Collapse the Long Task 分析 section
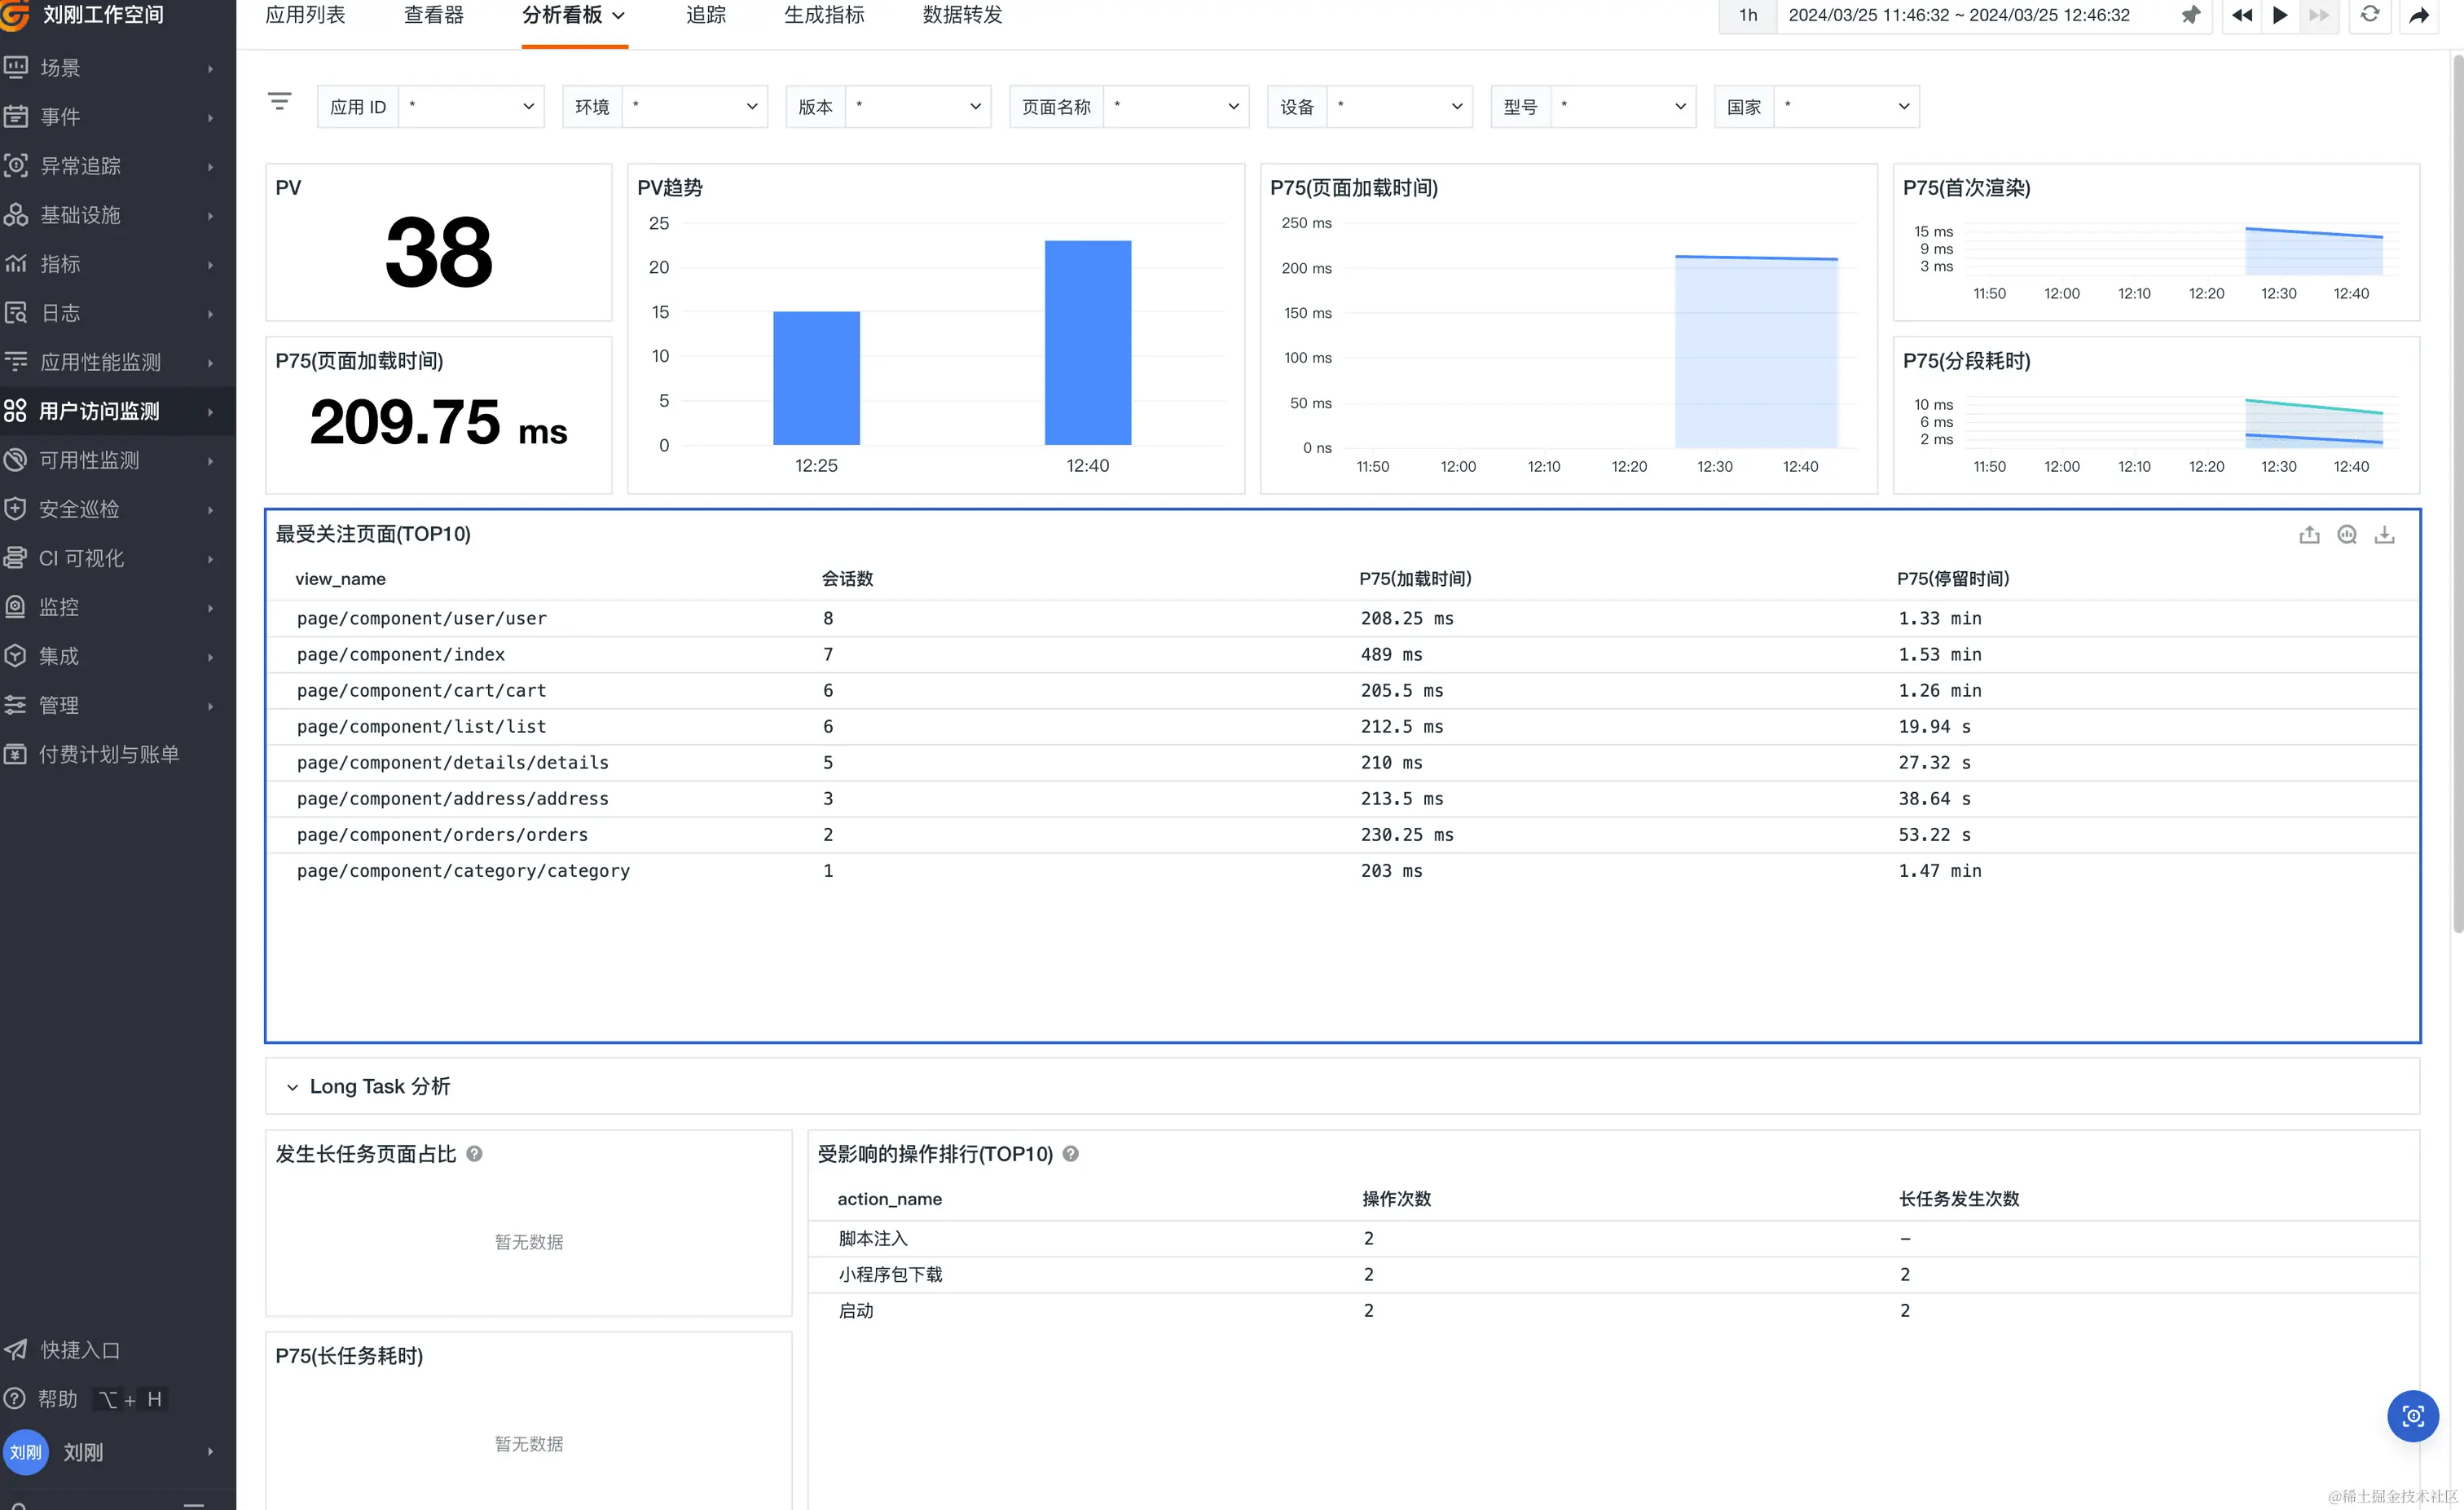 tap(292, 1087)
